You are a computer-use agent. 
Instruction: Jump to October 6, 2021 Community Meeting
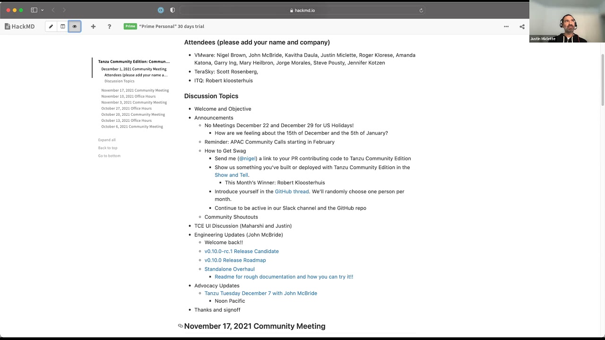[x=132, y=127]
